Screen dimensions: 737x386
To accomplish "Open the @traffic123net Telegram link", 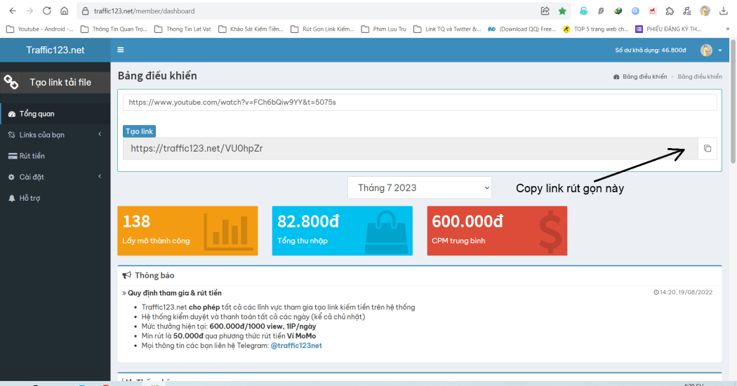I will tap(296, 345).
